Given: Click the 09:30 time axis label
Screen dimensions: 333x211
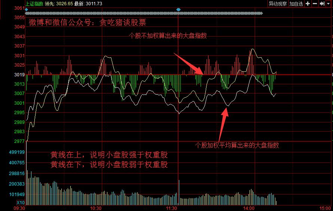Looking at the screenshot, I should 19,208.
